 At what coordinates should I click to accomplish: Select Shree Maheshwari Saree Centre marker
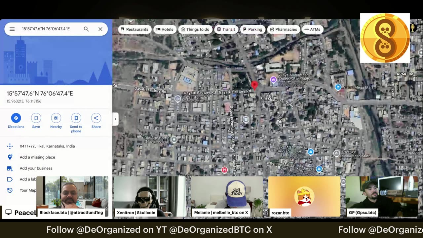(319, 169)
